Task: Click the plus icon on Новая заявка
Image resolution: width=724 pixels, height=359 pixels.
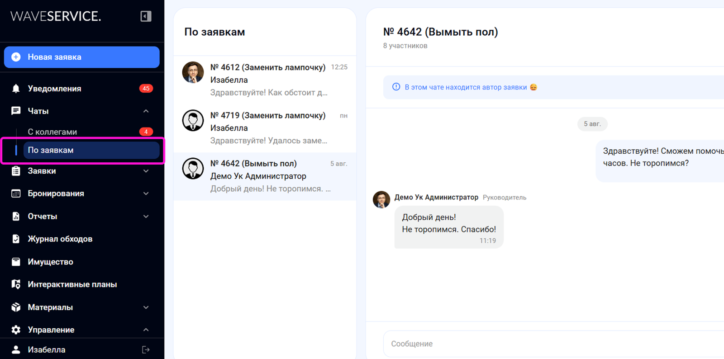Action: tap(16, 57)
